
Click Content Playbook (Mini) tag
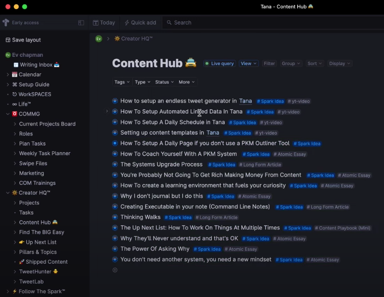(342, 228)
